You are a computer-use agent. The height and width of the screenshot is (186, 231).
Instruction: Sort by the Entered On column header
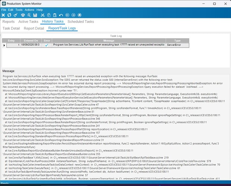(31, 41)
